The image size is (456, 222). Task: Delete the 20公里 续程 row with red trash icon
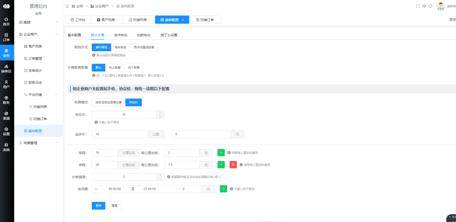(x=233, y=165)
